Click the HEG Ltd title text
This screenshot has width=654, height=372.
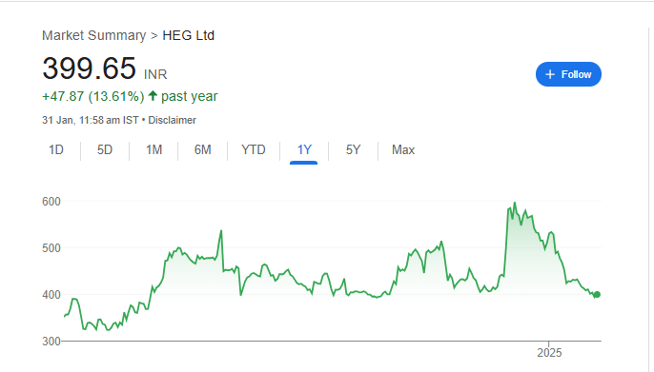[x=188, y=35]
